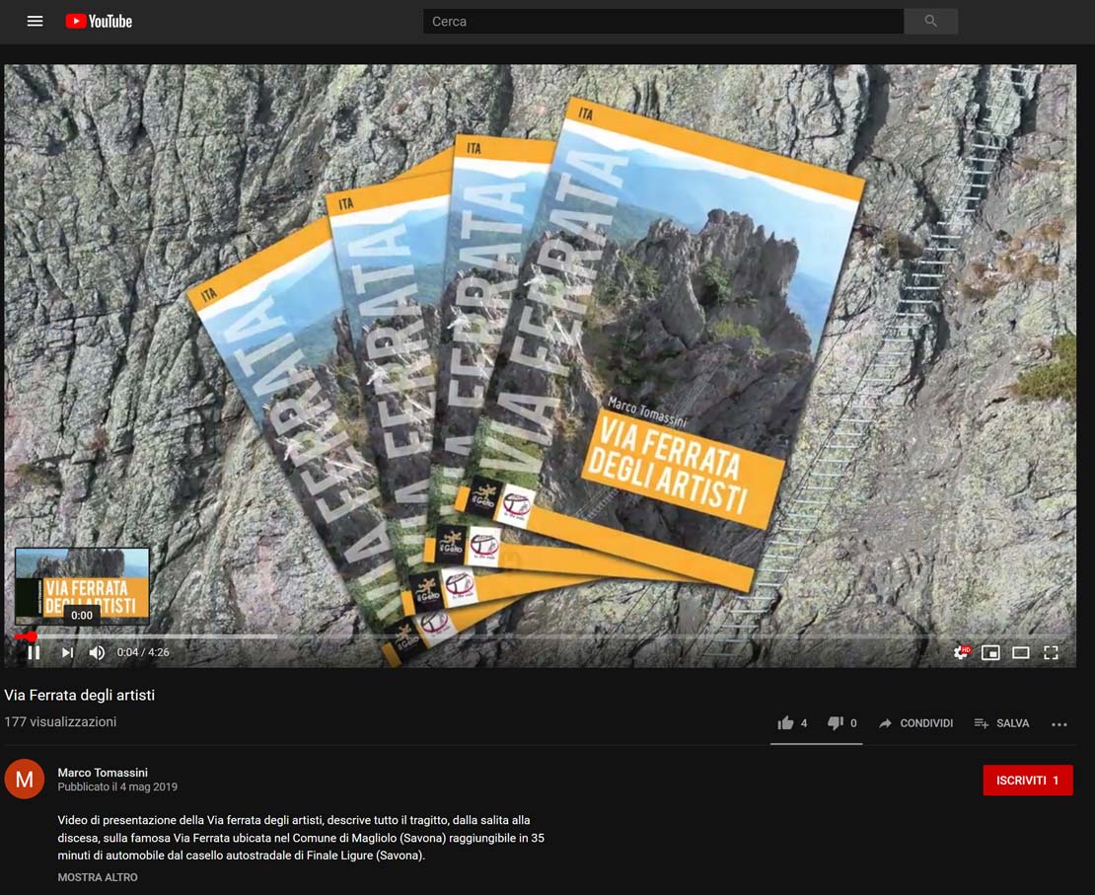The width and height of the screenshot is (1095, 895).
Task: Open the hamburger guide menu
Action: (x=36, y=21)
